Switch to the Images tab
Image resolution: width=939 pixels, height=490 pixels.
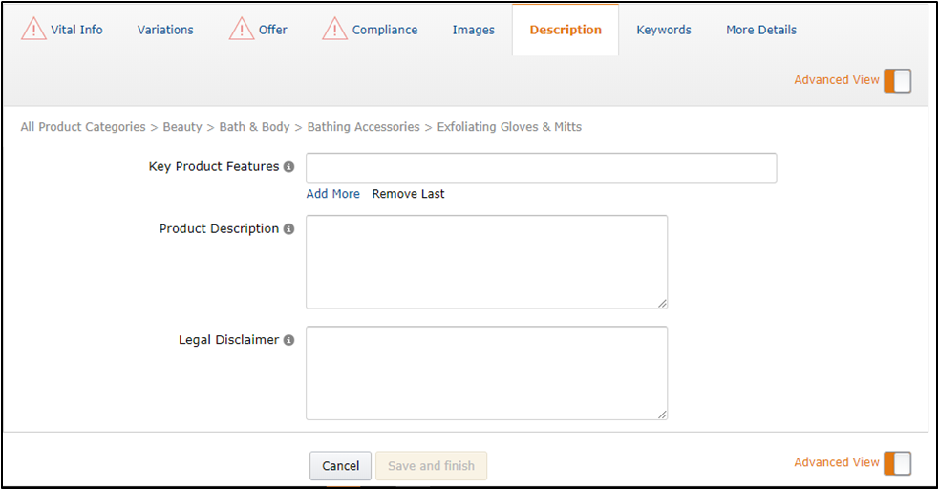[473, 30]
